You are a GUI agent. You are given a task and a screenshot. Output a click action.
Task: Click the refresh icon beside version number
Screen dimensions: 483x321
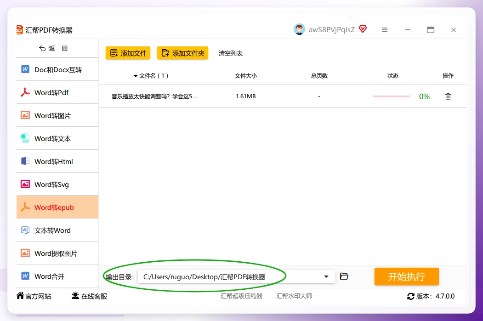[x=410, y=296]
